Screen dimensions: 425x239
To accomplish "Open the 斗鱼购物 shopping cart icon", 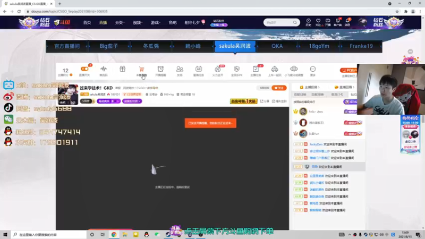I will [x=141, y=71].
